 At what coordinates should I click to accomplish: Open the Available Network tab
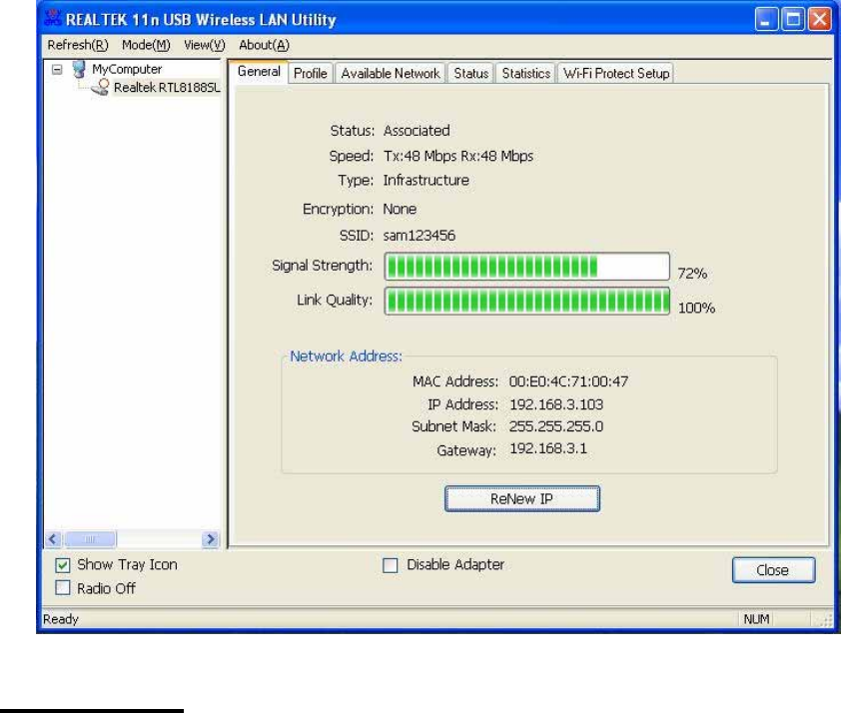tap(391, 74)
